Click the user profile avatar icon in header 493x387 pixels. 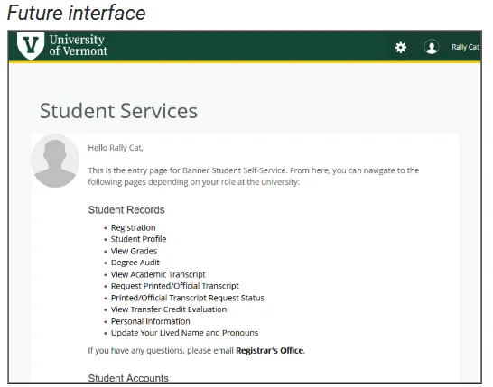[x=432, y=47]
